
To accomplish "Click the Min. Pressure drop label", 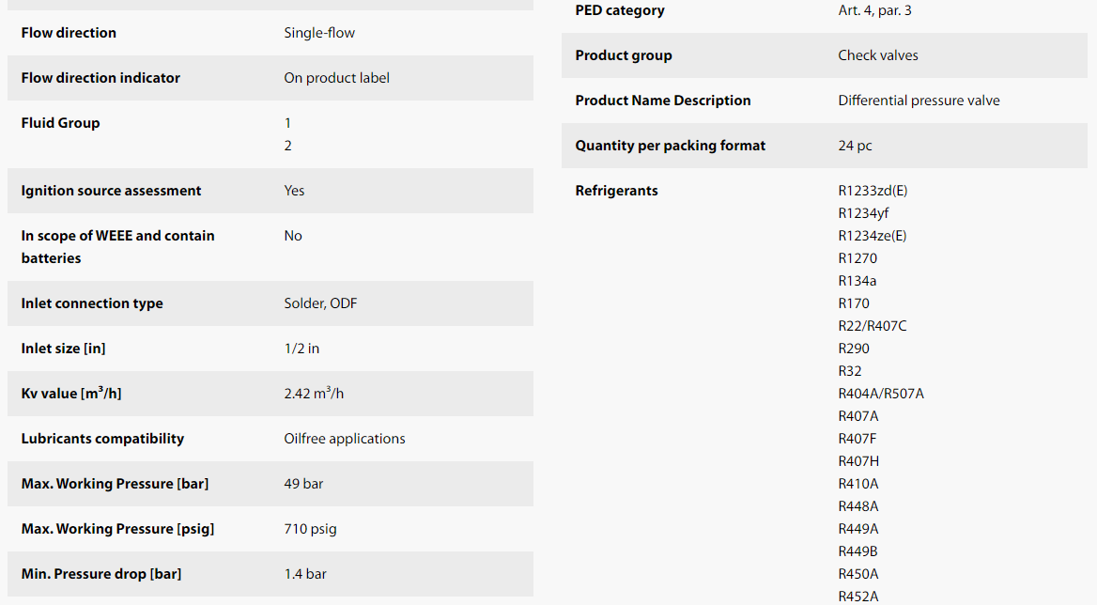I will tap(100, 574).
